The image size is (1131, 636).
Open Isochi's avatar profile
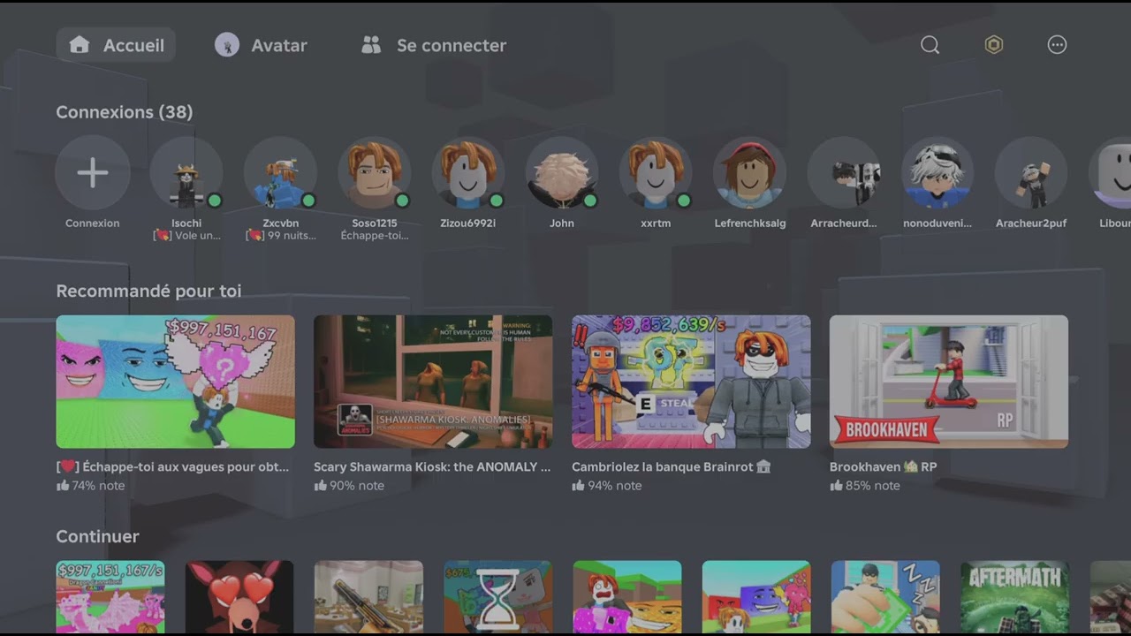pos(186,173)
